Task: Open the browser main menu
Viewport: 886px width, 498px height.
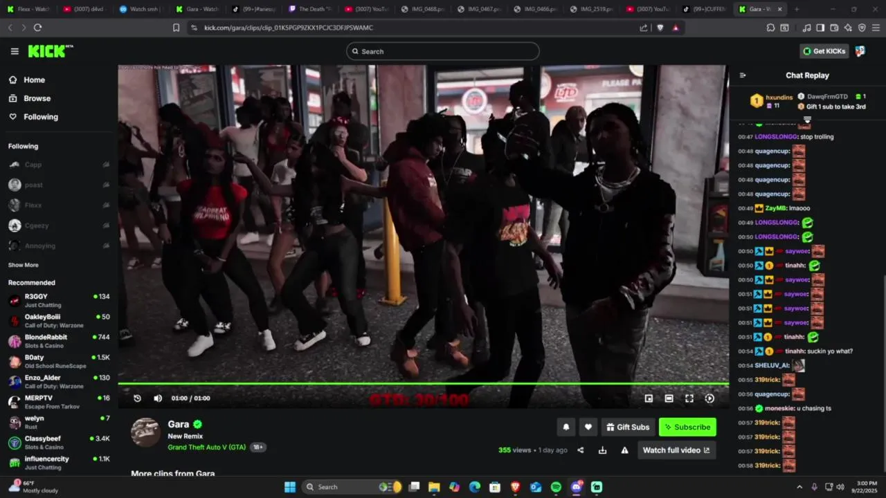Action: 876,28
